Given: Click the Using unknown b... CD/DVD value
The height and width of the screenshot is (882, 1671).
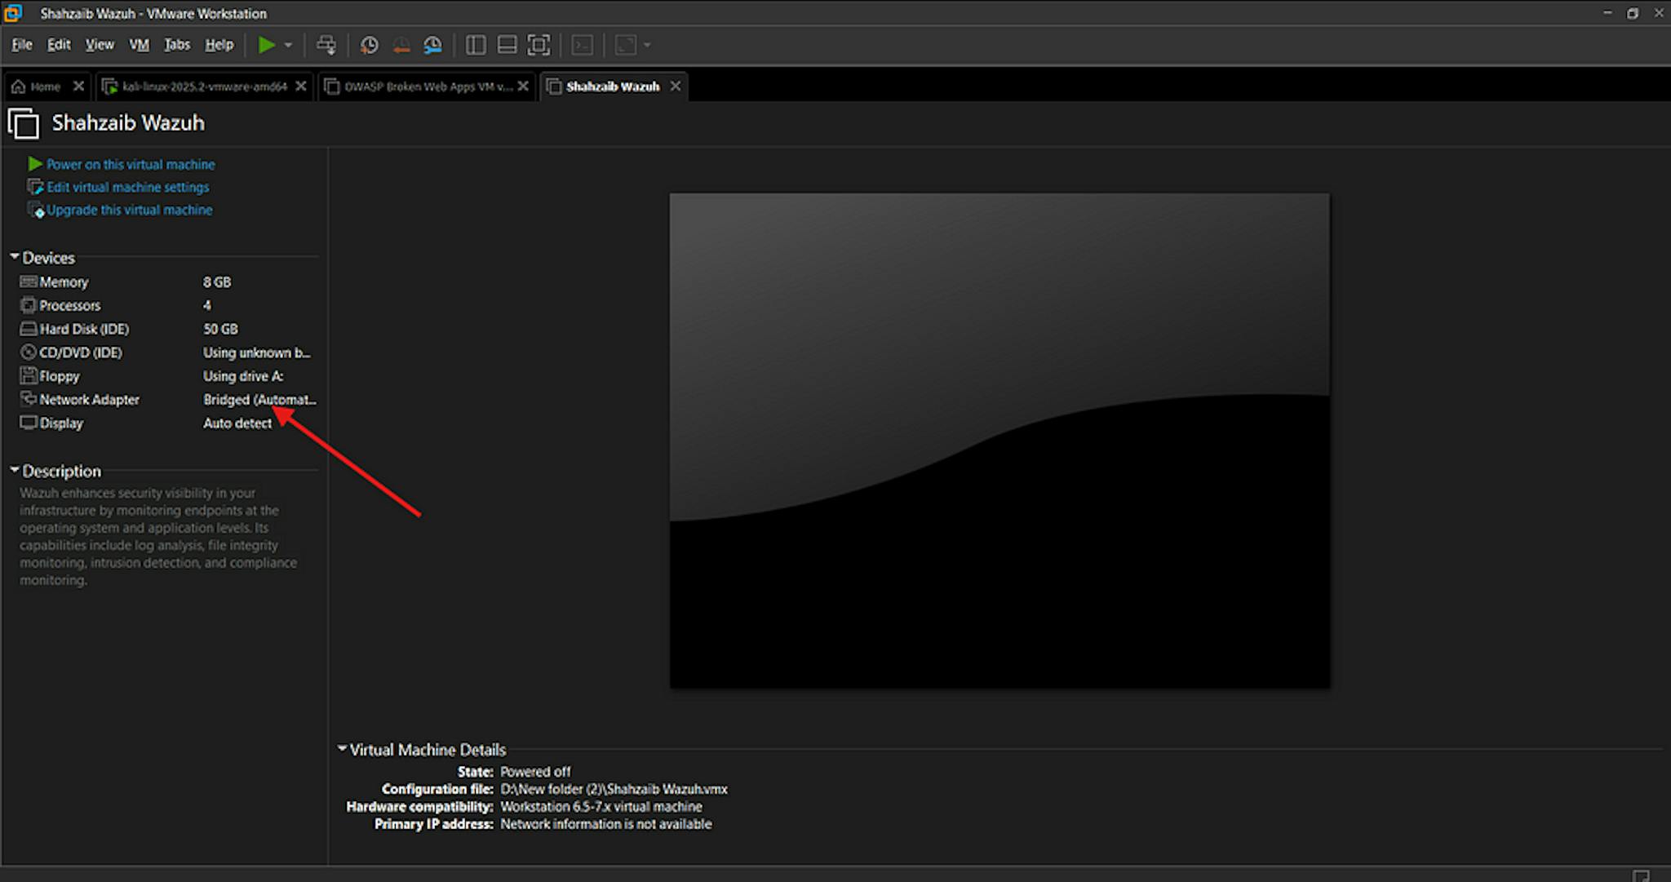Looking at the screenshot, I should tap(256, 352).
